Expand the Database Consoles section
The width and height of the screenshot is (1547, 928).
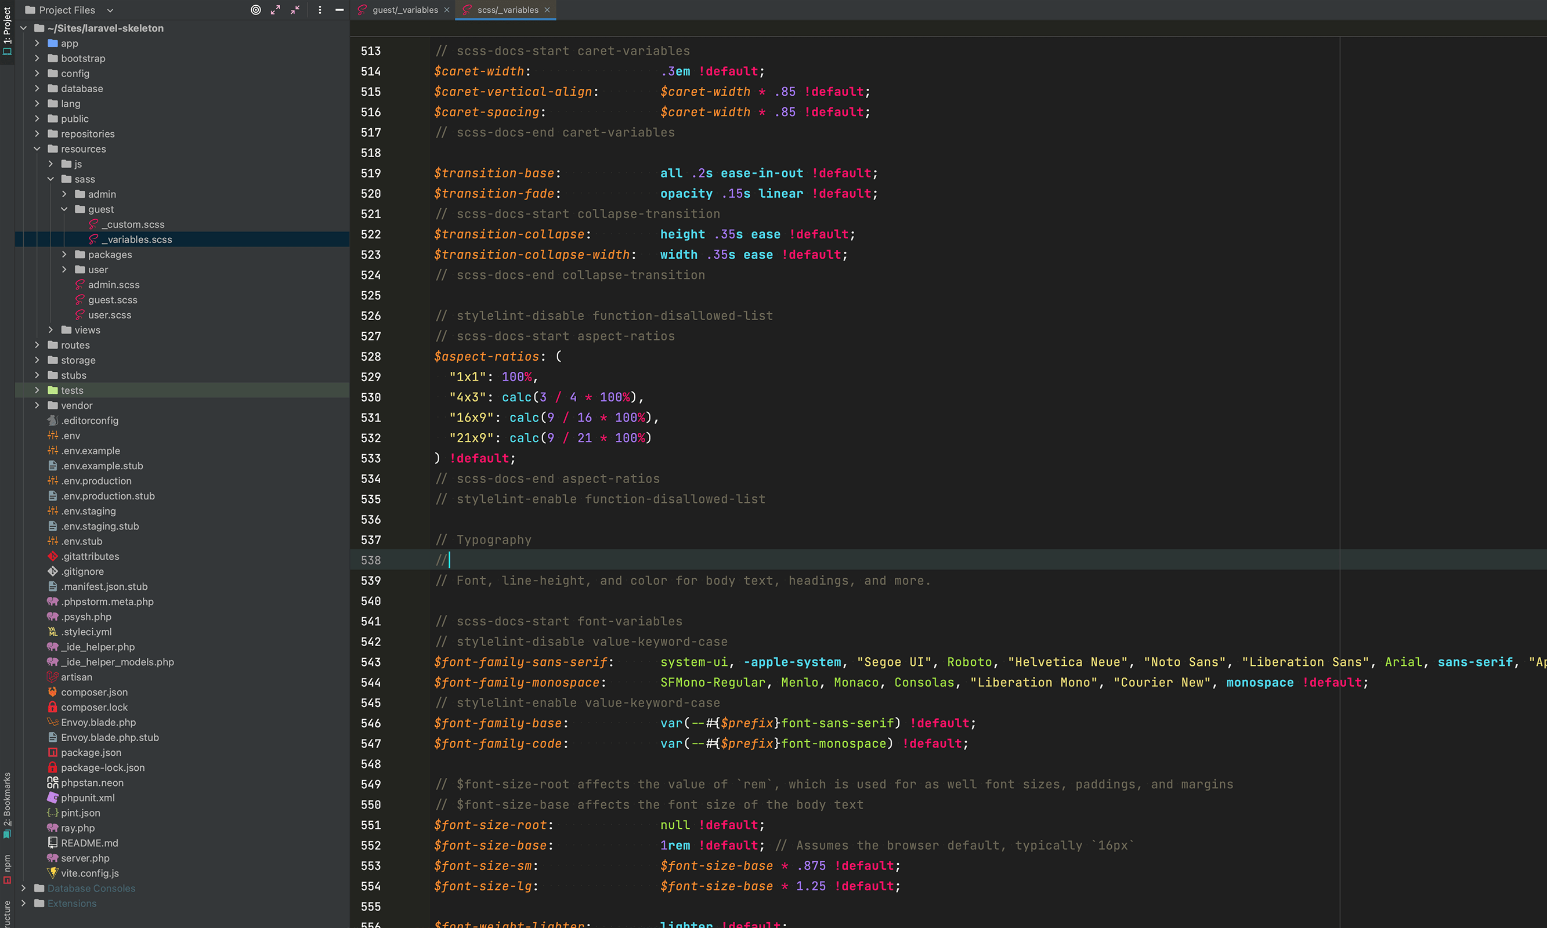pyautogui.click(x=23, y=888)
